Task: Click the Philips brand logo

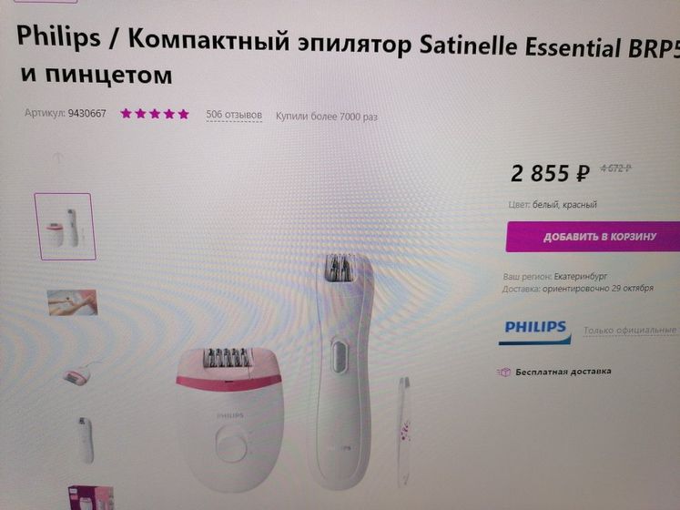Action: (534, 332)
